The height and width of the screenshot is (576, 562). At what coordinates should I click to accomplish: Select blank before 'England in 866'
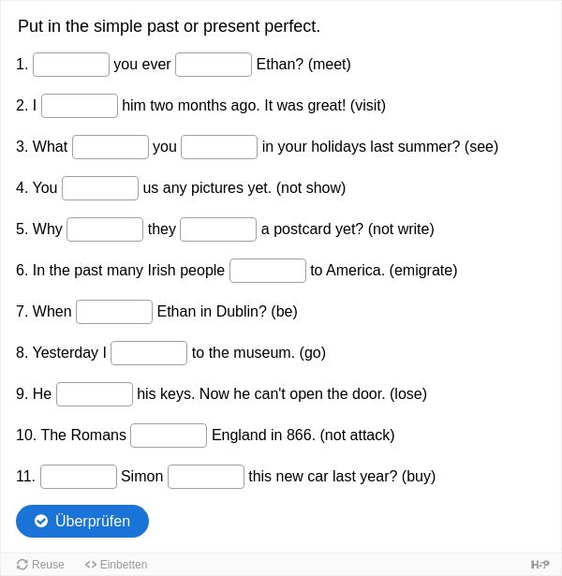pyautogui.click(x=169, y=436)
